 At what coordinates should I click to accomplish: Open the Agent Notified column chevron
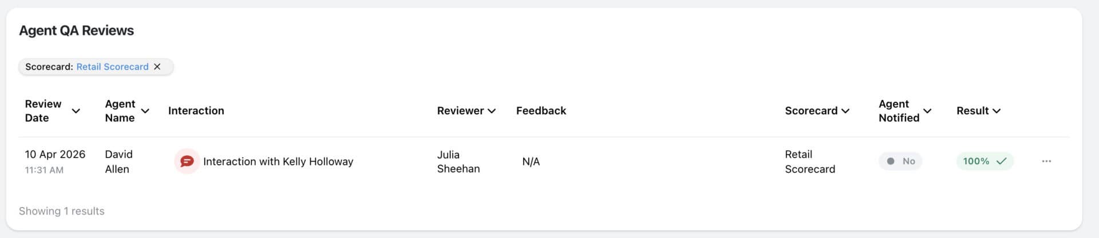click(x=927, y=111)
